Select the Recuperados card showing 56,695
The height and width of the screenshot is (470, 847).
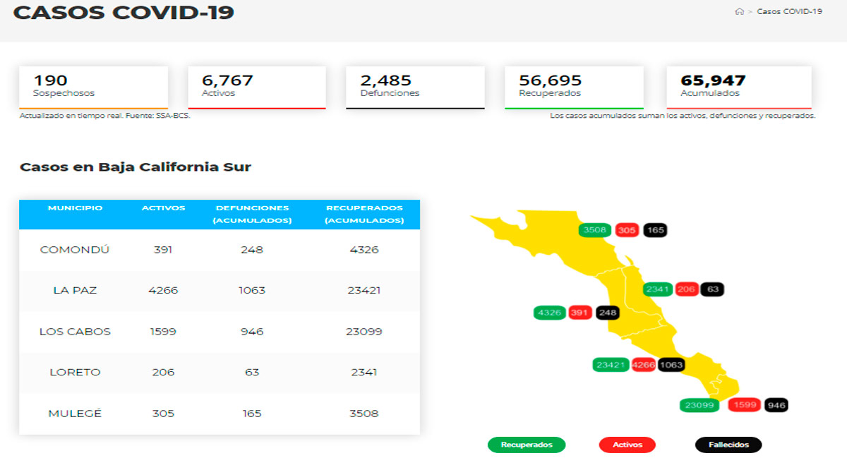tap(574, 88)
